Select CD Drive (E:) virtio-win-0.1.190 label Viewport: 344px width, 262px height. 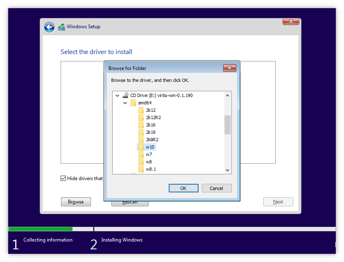pos(161,95)
